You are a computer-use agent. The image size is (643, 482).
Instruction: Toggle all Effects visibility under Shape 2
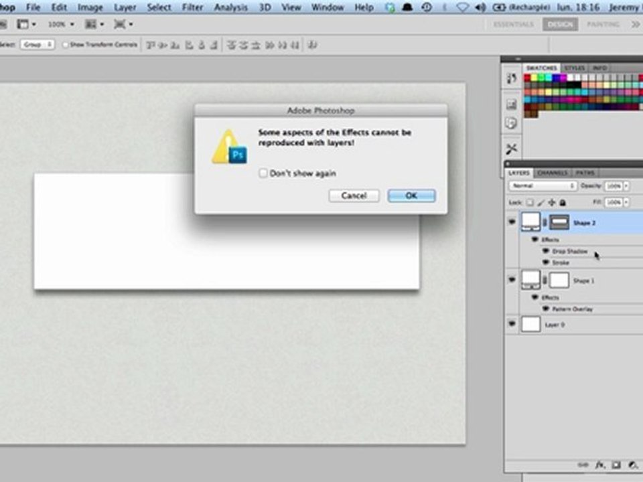click(534, 240)
